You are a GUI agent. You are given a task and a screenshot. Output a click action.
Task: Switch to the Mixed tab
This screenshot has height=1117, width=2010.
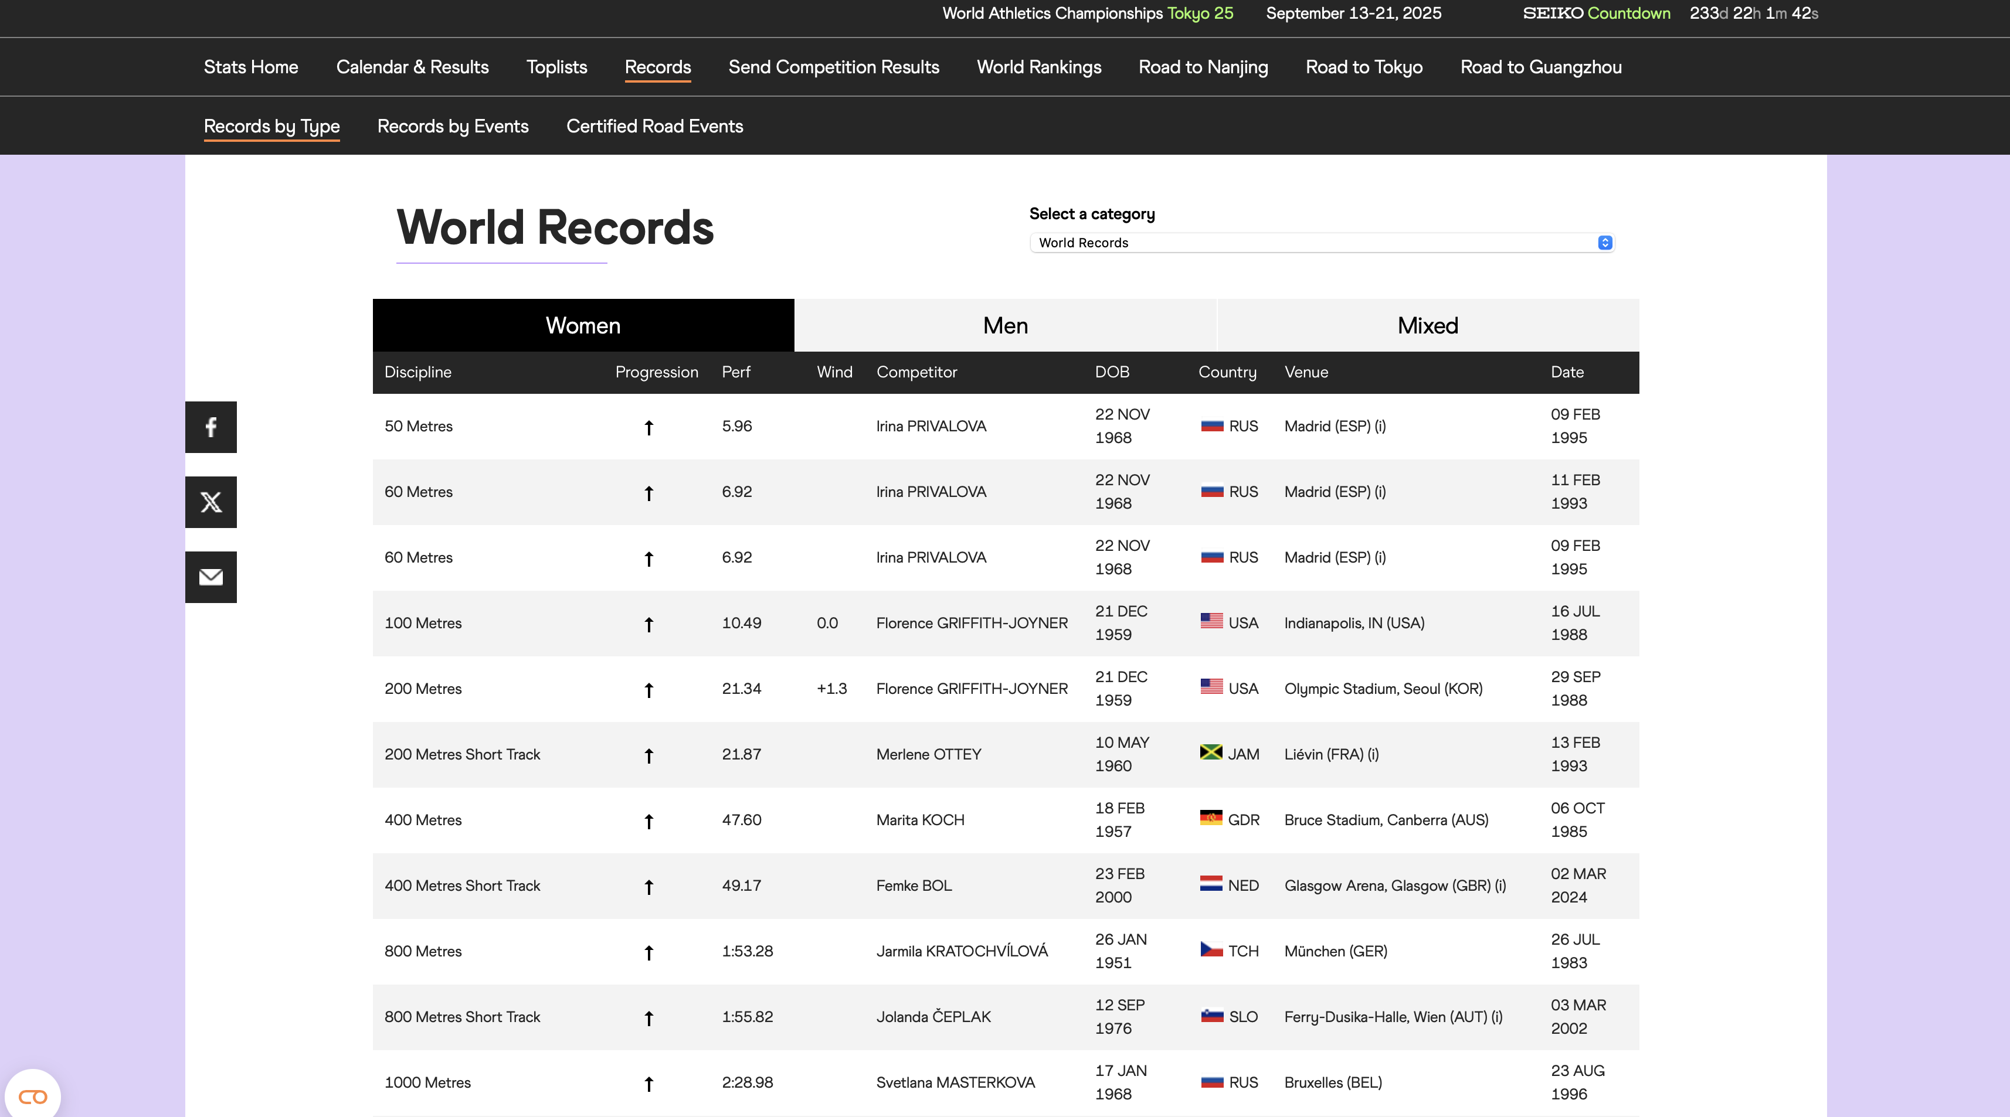(1427, 325)
